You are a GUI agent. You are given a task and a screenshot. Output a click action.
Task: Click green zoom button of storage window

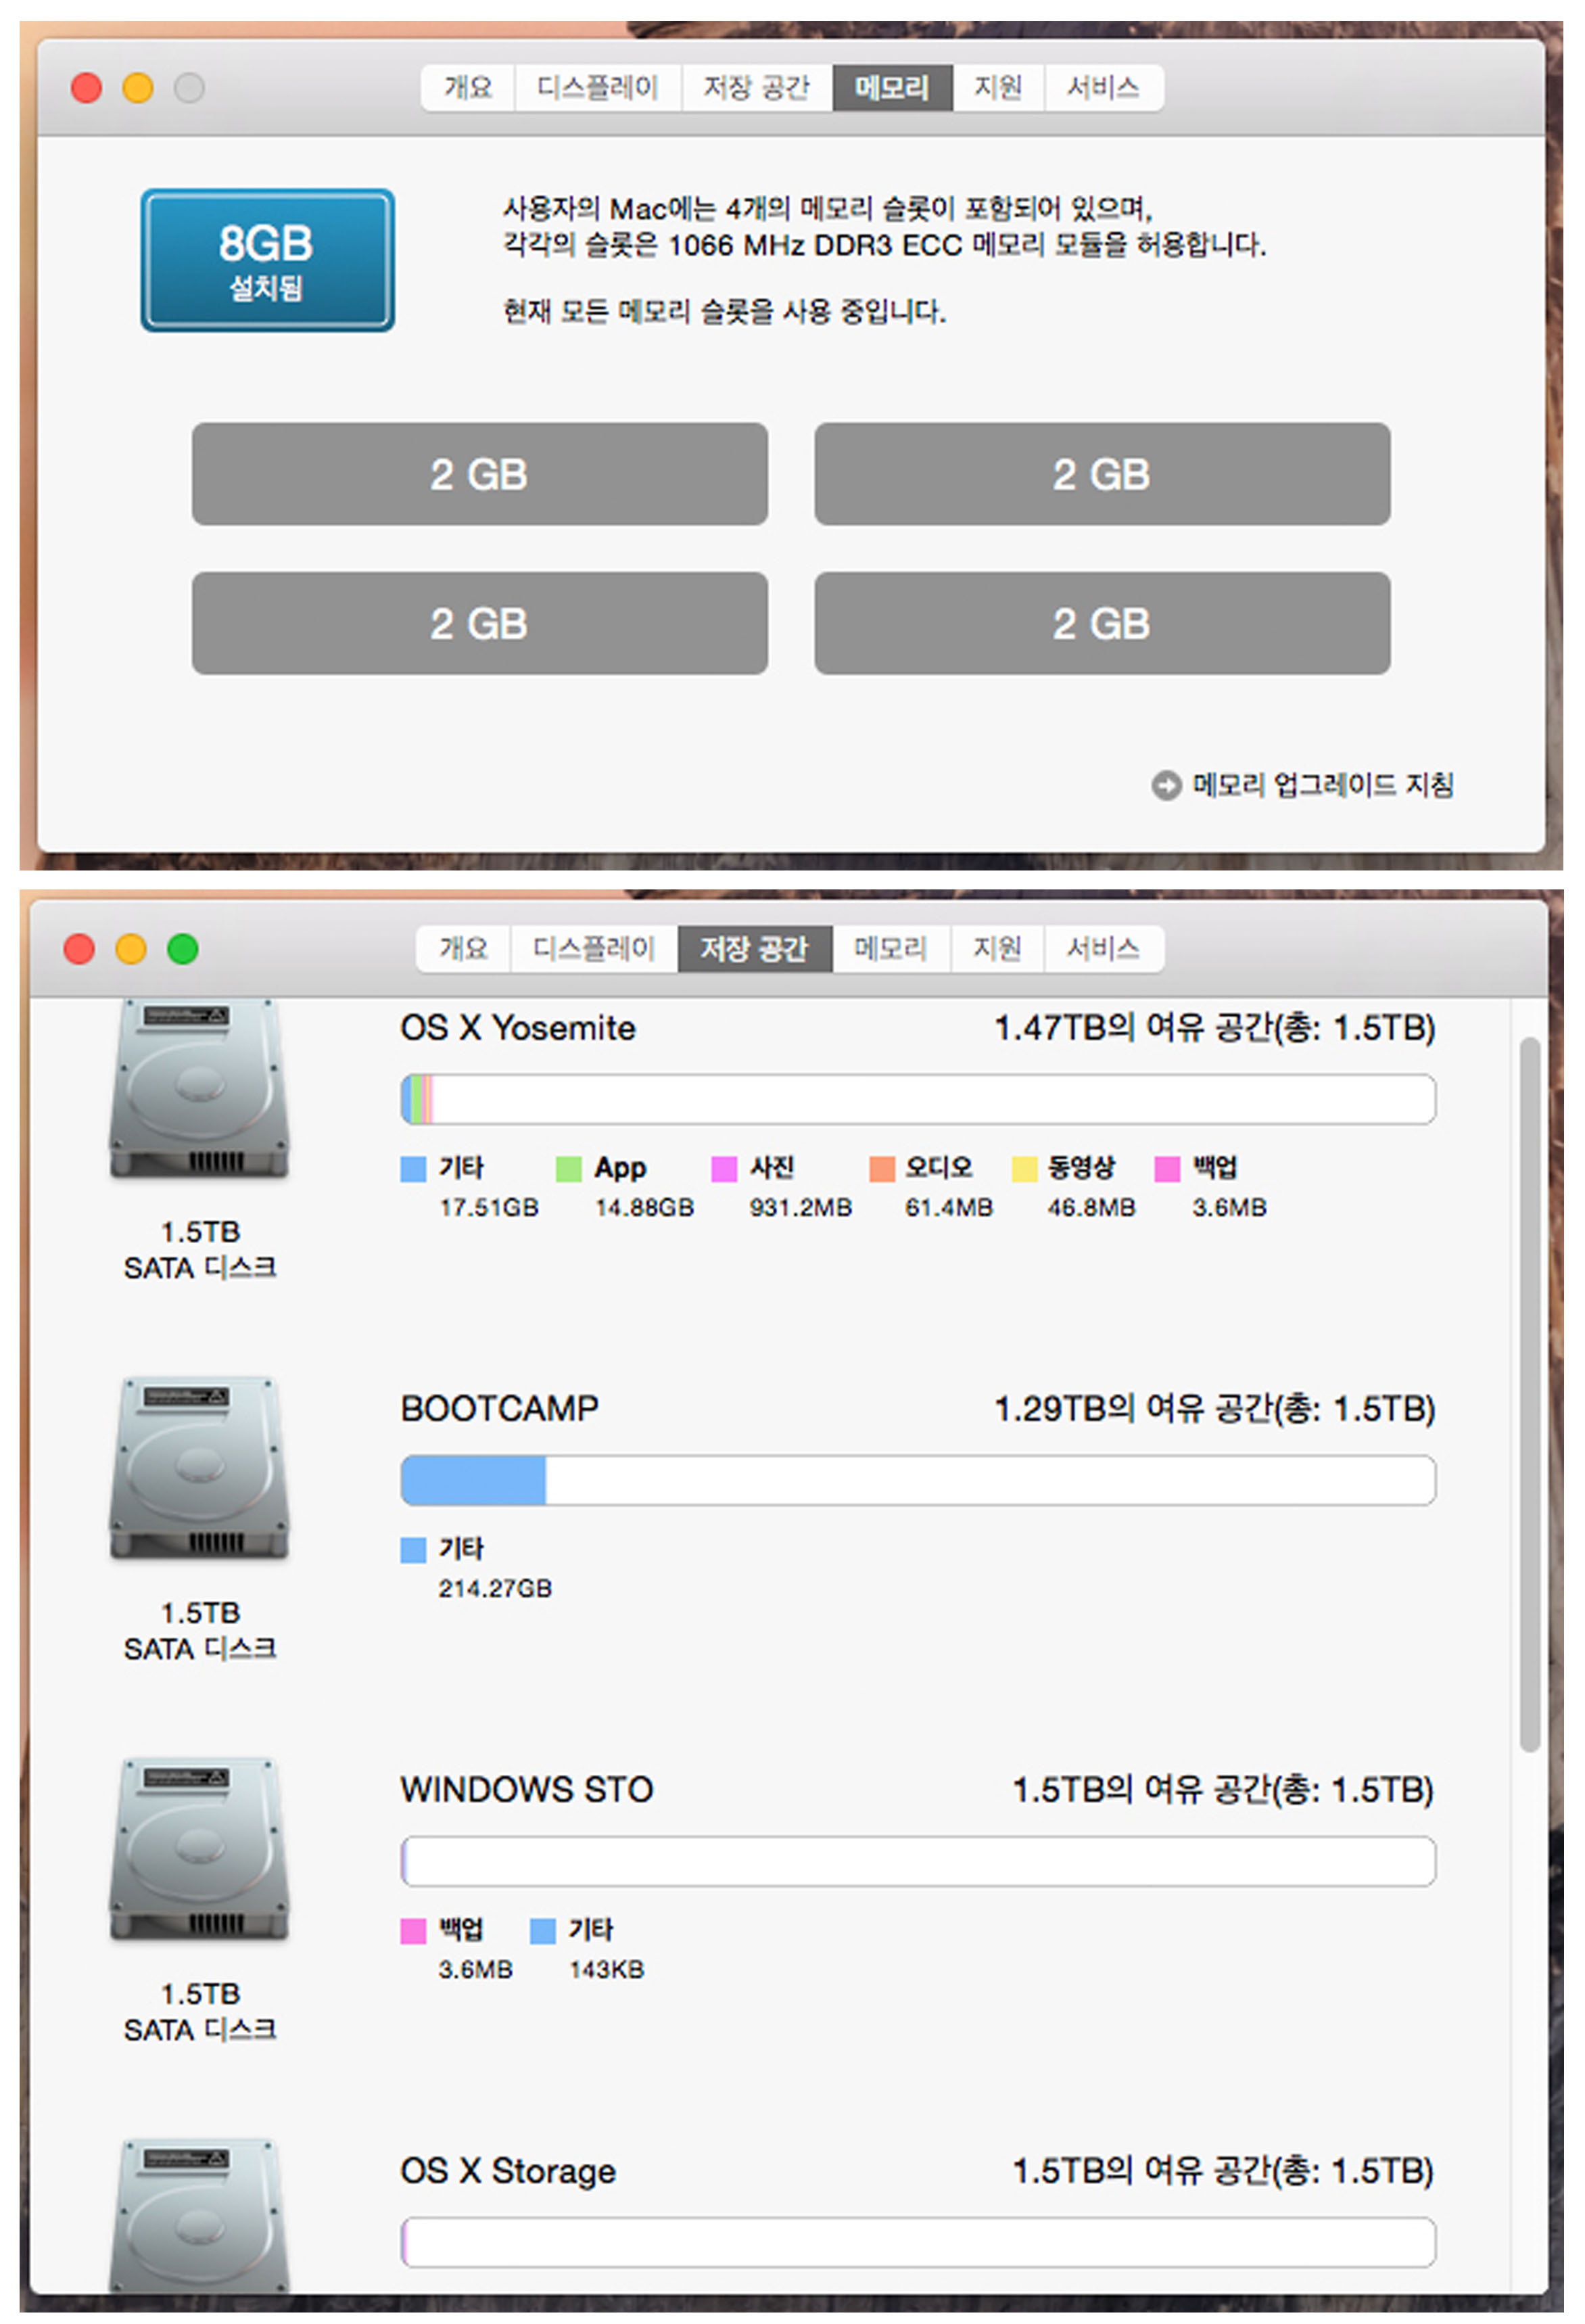point(183,948)
